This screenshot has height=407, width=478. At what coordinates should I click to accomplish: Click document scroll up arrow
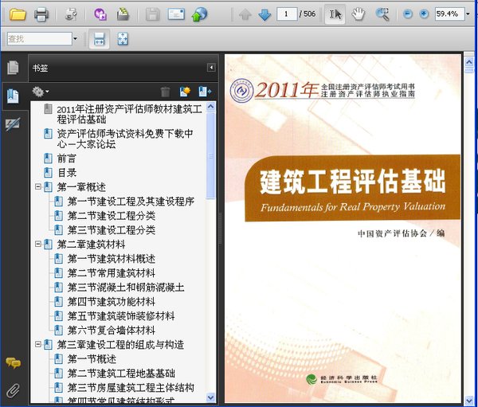(469, 62)
